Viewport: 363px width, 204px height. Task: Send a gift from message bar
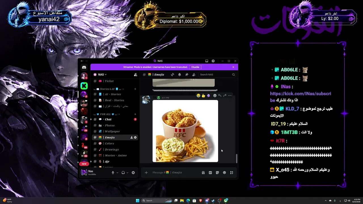point(203,173)
